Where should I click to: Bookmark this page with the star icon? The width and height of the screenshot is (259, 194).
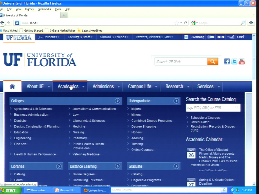(x=176, y=23)
